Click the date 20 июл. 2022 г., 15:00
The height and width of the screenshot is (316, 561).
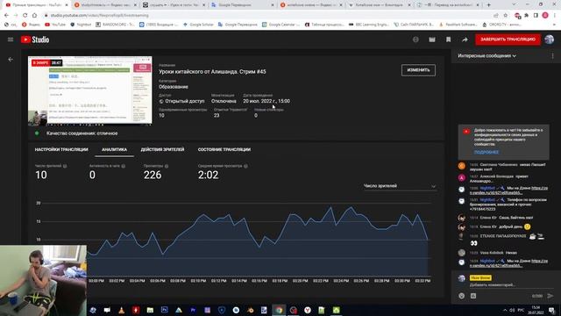[266, 102]
